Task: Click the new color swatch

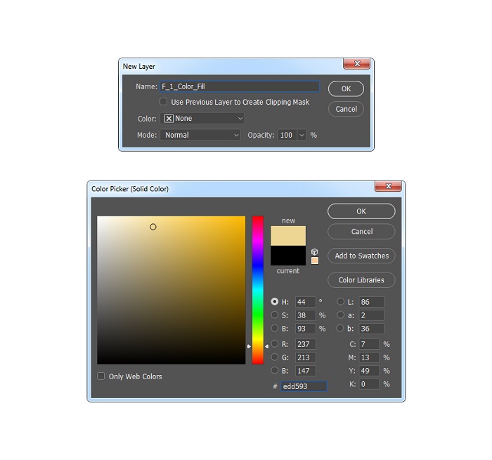Action: click(x=288, y=236)
